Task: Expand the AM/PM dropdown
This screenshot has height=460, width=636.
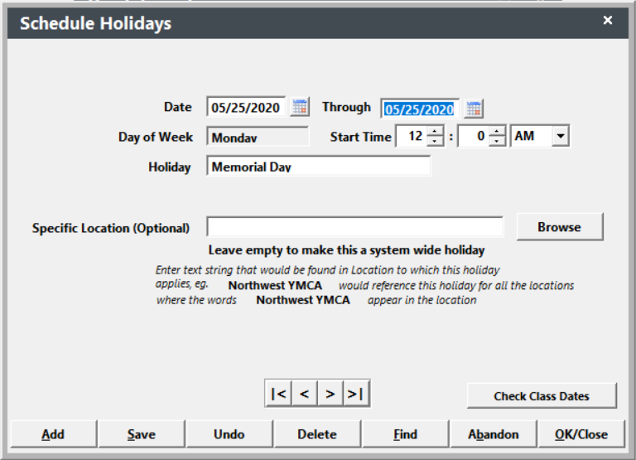Action: [x=561, y=137]
